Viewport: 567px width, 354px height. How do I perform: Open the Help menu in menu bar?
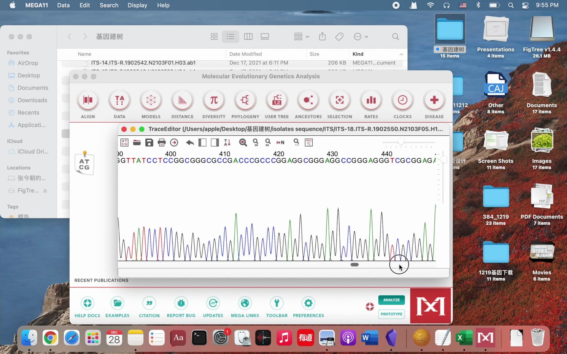[x=163, y=5]
